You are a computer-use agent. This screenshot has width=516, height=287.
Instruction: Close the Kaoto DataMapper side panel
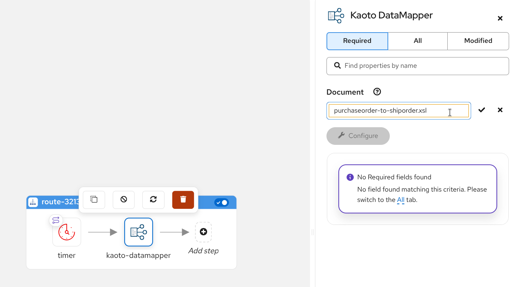point(500,18)
